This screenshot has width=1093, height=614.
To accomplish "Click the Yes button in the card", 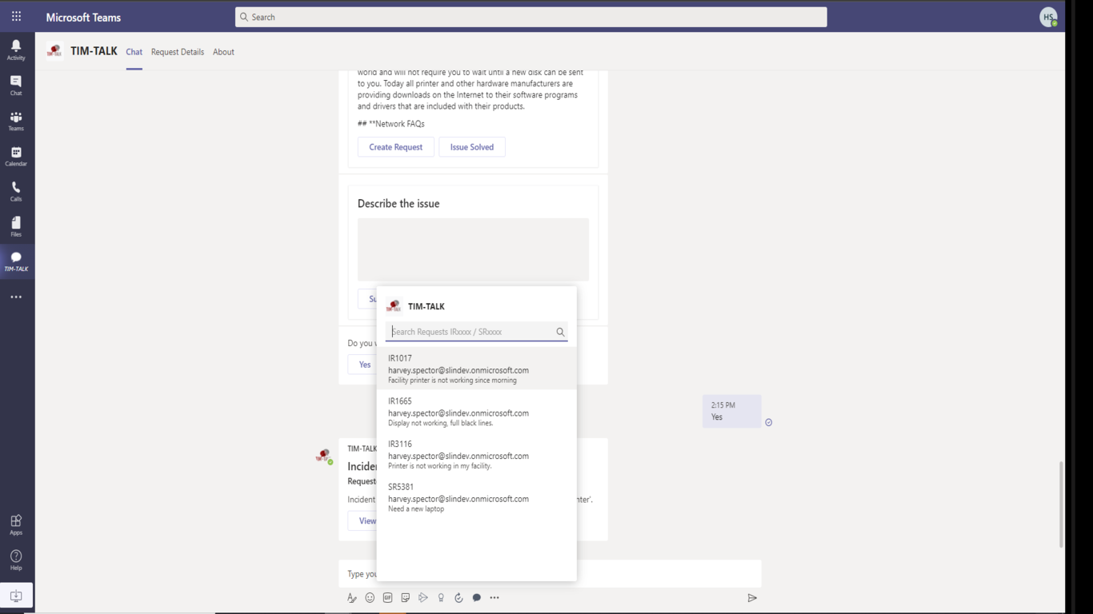I will 365,365.
